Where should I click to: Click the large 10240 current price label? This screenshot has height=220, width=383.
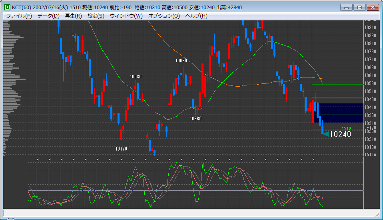[340, 135]
